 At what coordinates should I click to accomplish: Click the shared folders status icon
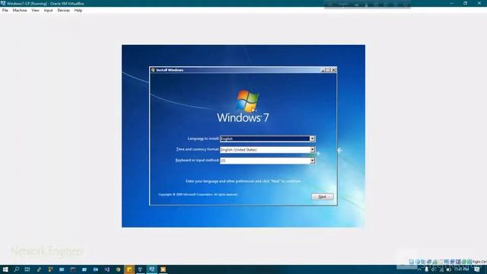(441, 262)
